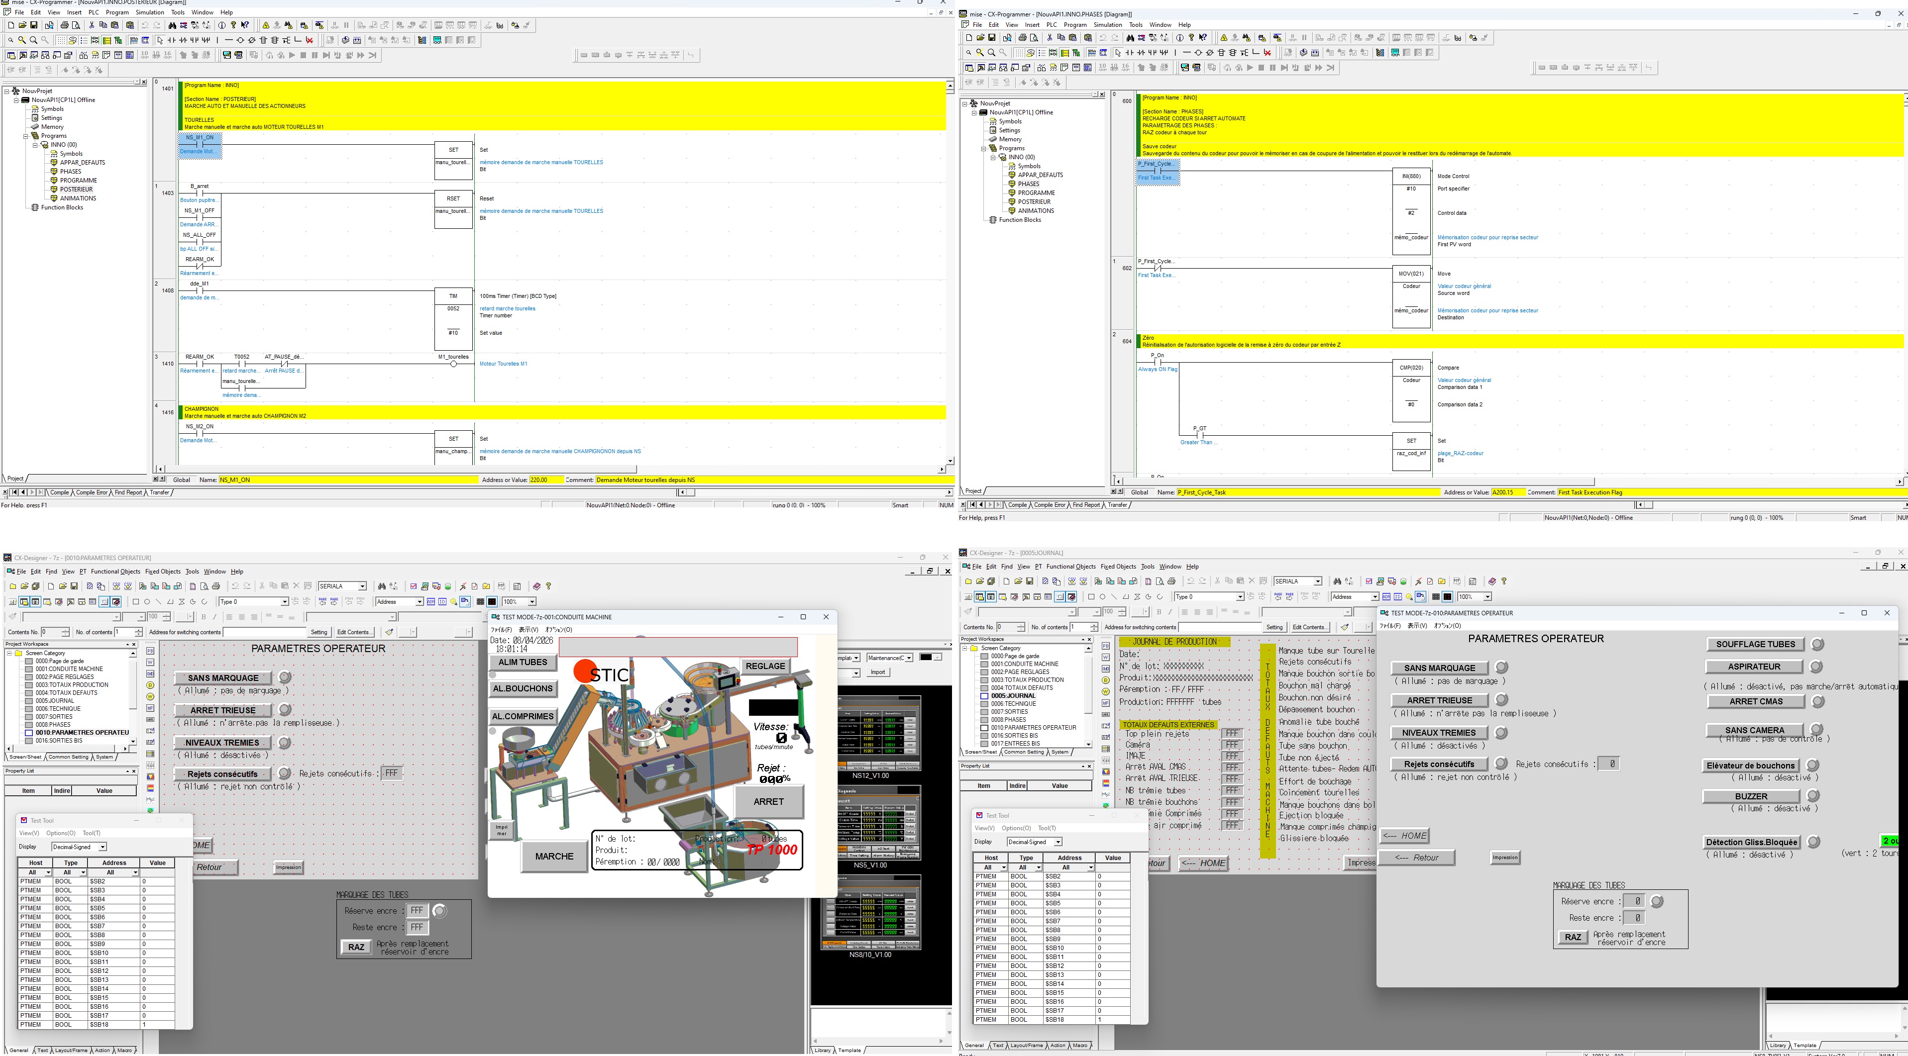Click yellow warning Compile icon in POSTERIEUR window
Image resolution: width=1908 pixels, height=1056 pixels.
click(266, 25)
